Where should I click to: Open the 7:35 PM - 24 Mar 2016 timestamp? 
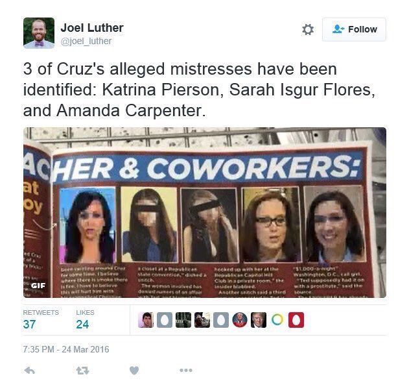pyautogui.click(x=66, y=349)
